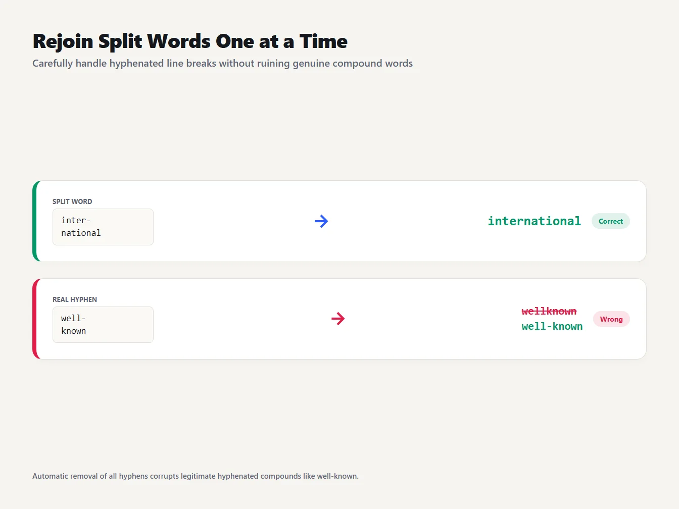Viewport: 679px width, 509px height.
Task: Click the red arrow after well-known
Action: click(338, 319)
